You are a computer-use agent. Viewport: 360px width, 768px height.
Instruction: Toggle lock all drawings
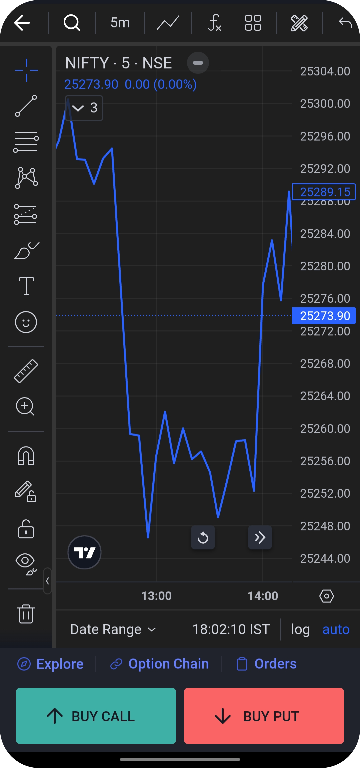[x=26, y=529]
